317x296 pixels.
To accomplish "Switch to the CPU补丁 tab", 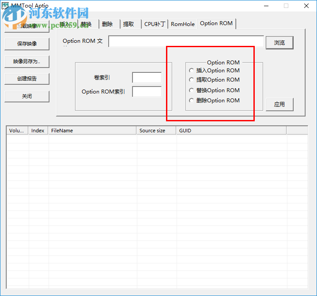I will 155,24.
